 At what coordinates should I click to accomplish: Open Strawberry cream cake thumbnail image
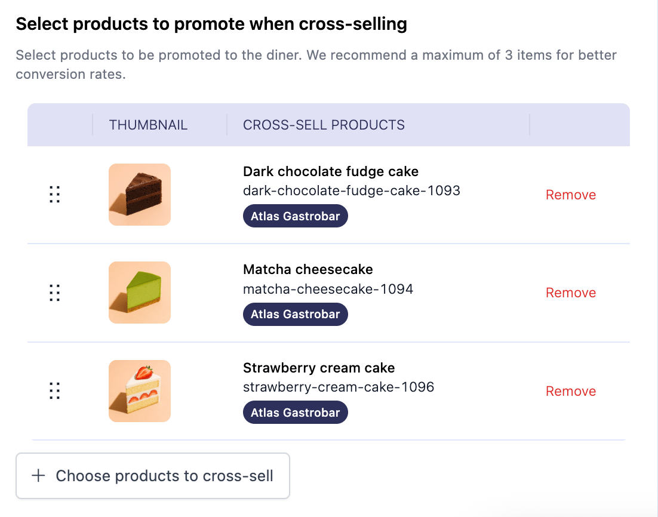(140, 390)
